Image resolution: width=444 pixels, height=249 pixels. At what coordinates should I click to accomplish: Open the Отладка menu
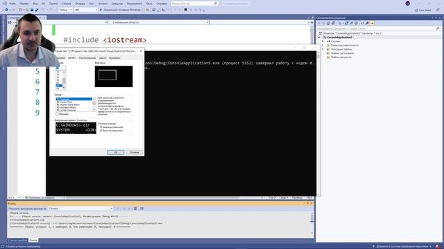pyautogui.click(x=80, y=3)
